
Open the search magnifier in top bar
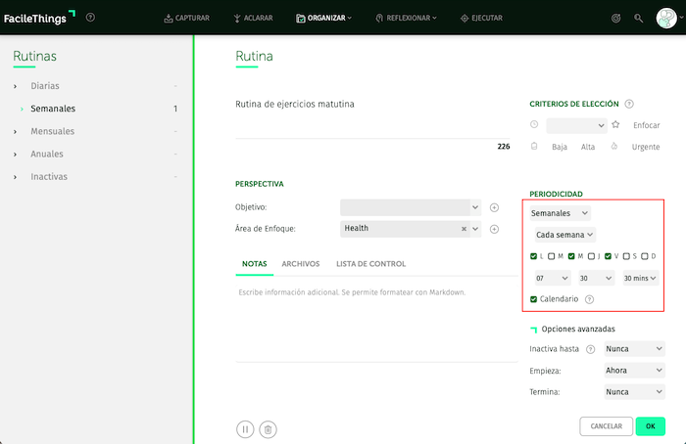(x=639, y=18)
